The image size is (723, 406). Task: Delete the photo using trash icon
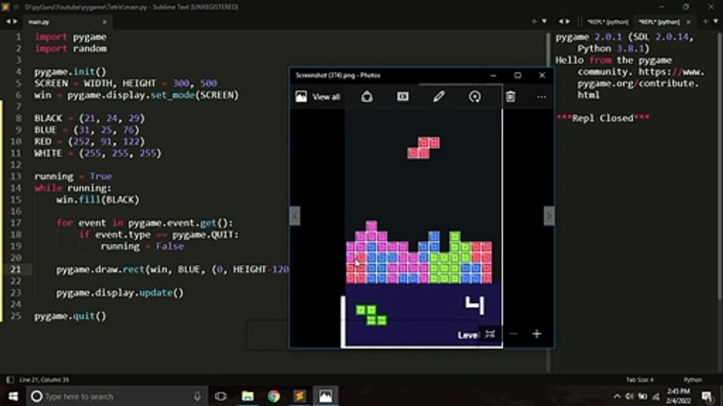(511, 97)
